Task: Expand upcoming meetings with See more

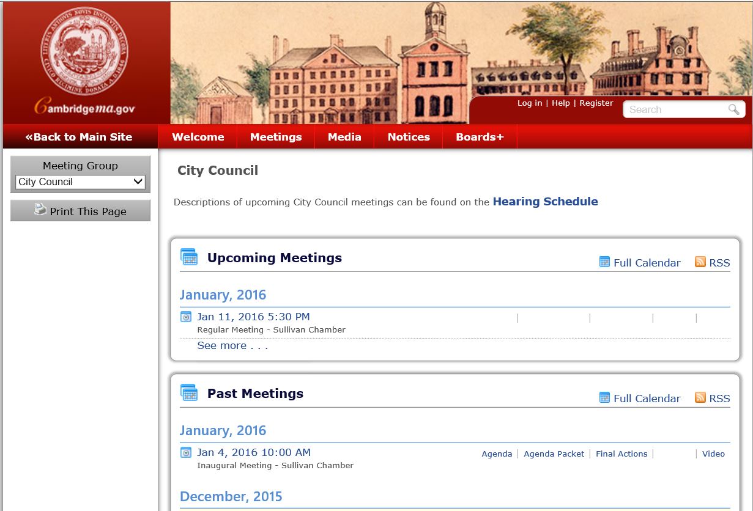Action: [x=232, y=345]
